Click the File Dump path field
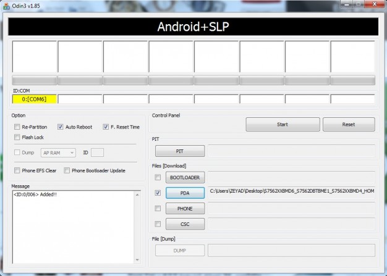This screenshot has height=276, width=387. coord(291,250)
